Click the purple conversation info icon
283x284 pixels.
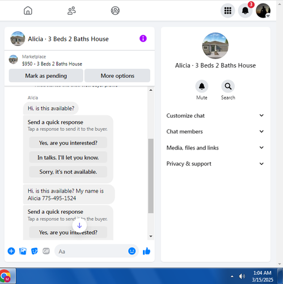pos(143,39)
